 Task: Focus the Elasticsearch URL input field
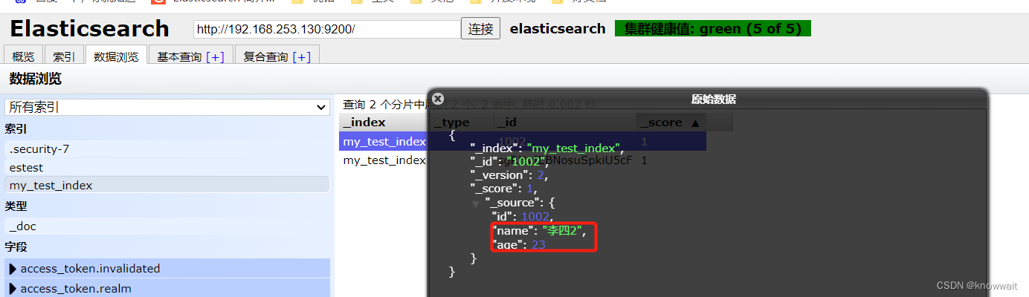327,29
